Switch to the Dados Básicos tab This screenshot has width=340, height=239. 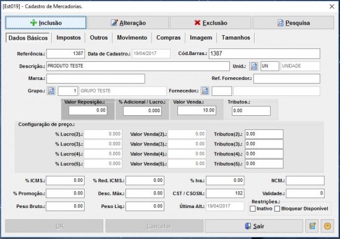pyautogui.click(x=28, y=38)
